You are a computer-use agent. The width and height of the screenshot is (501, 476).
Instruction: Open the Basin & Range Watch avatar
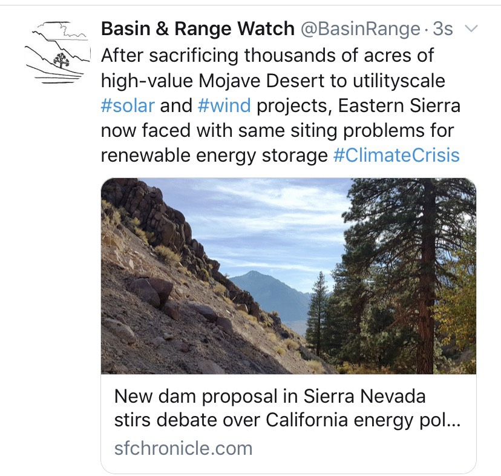click(57, 53)
